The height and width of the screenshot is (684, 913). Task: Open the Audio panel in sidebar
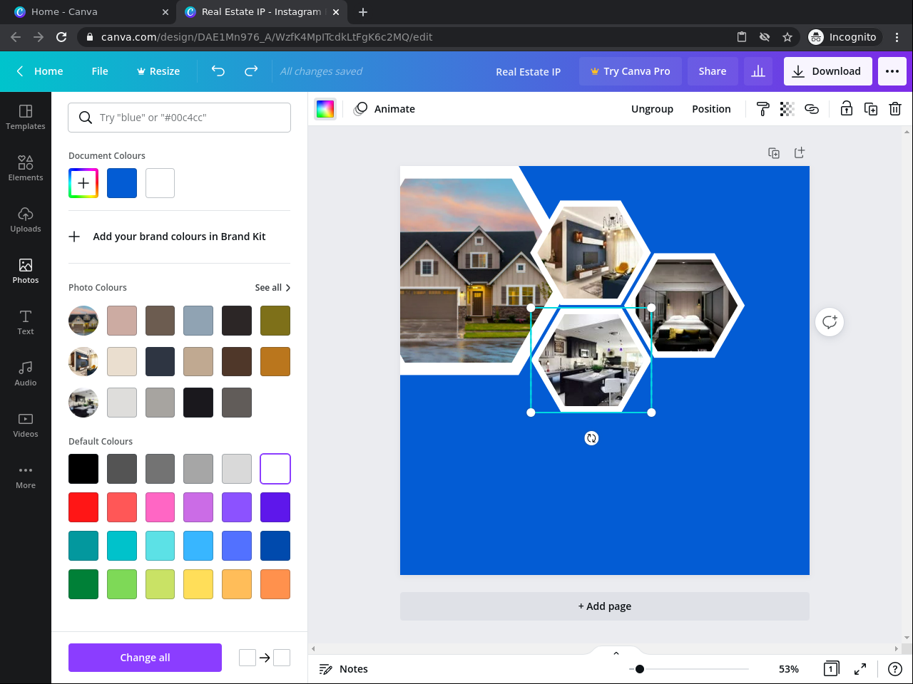tap(26, 373)
